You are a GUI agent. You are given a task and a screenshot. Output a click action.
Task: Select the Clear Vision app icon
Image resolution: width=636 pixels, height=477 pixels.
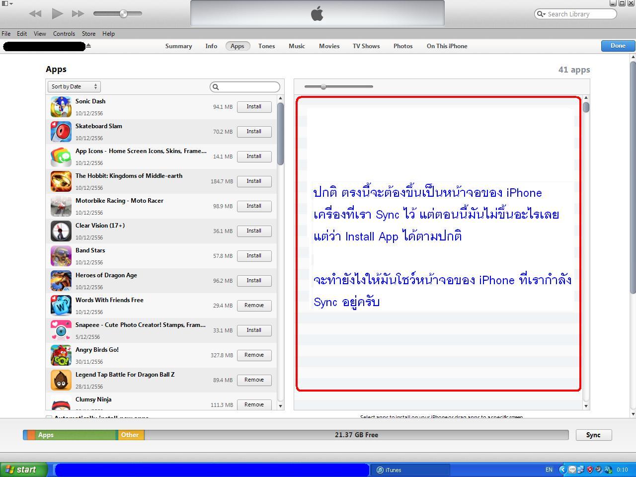(61, 231)
